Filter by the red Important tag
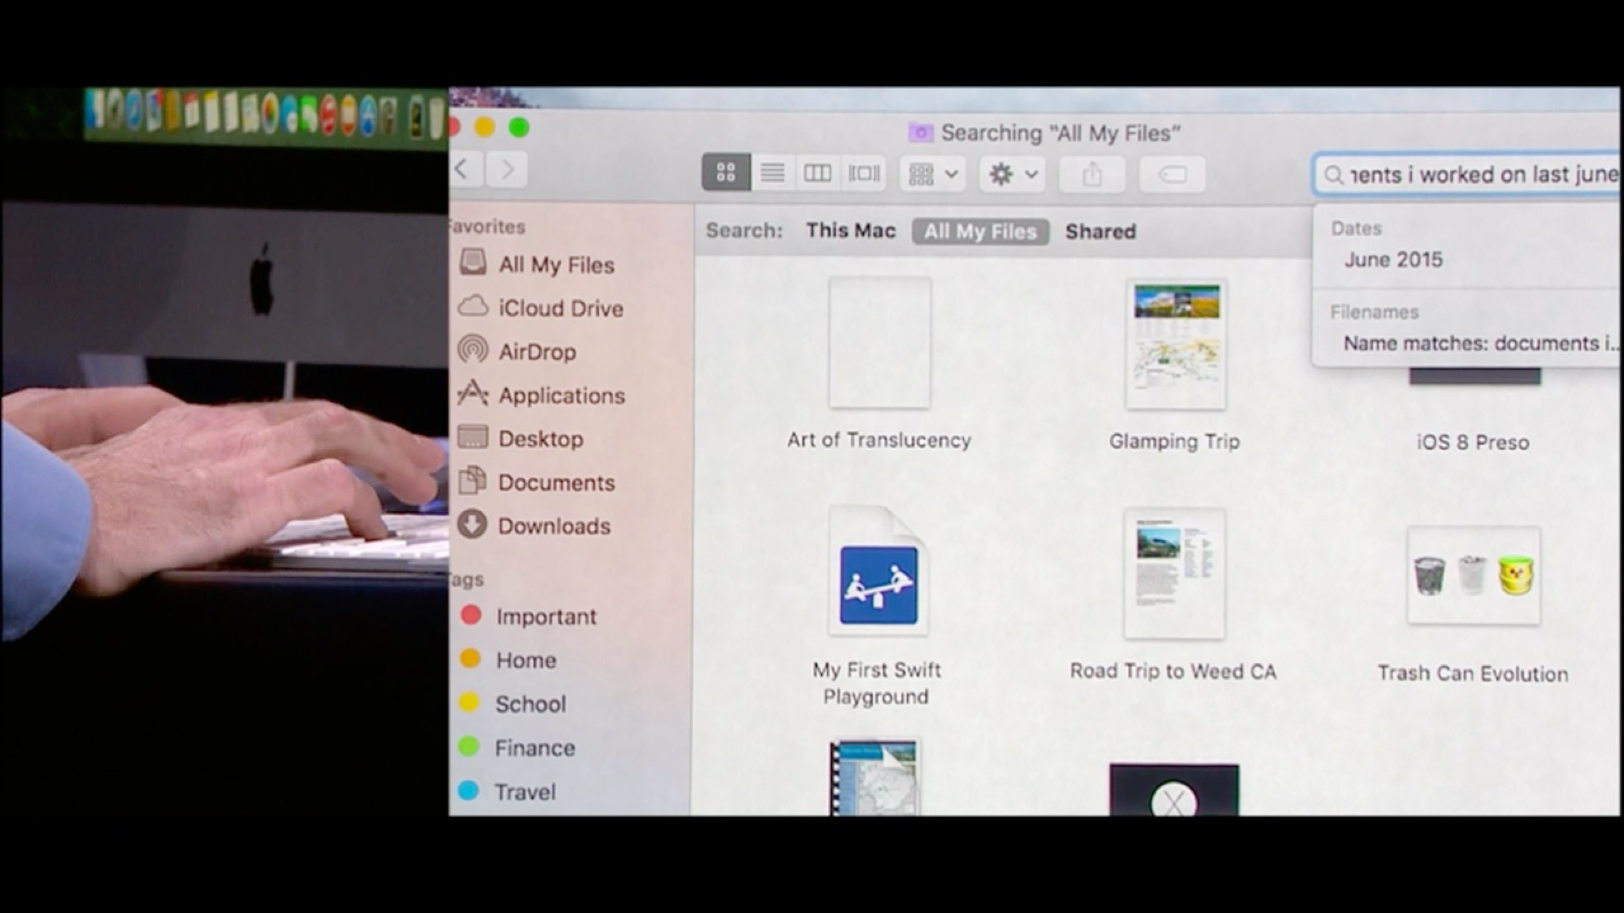Image resolution: width=1624 pixels, height=913 pixels. (x=546, y=616)
